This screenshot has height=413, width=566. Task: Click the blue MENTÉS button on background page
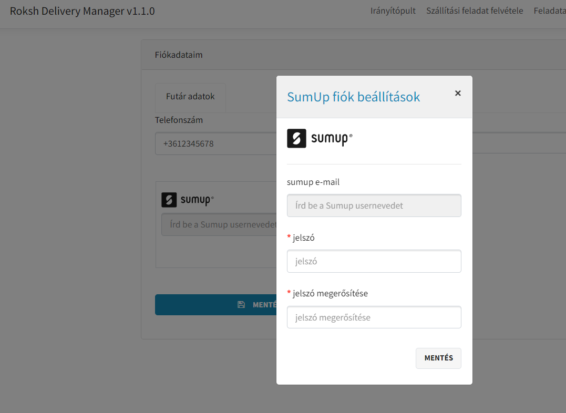[216, 305]
